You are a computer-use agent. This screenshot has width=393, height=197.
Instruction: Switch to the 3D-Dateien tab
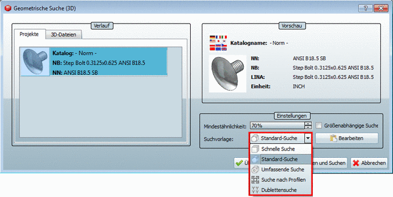tap(63, 35)
